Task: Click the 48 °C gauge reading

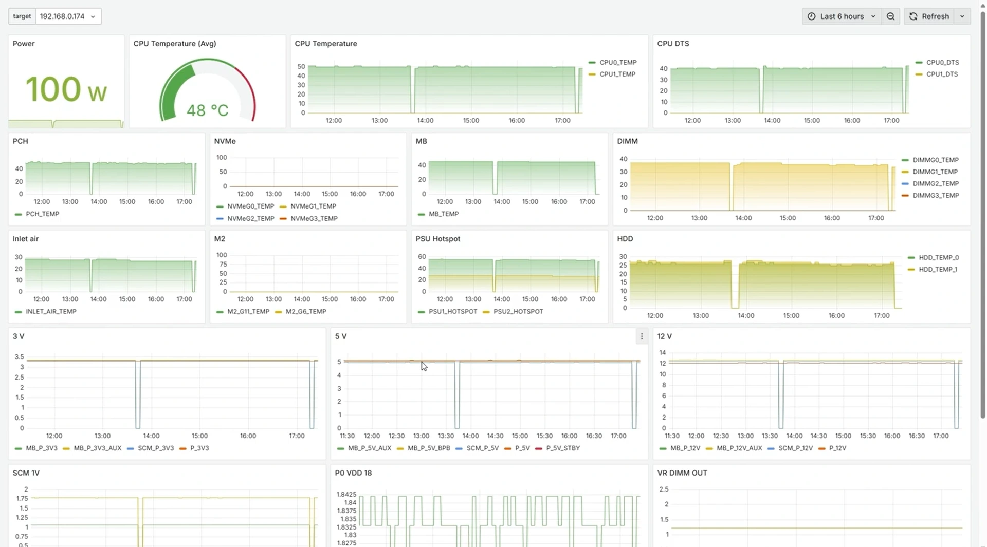Action: coord(207,110)
